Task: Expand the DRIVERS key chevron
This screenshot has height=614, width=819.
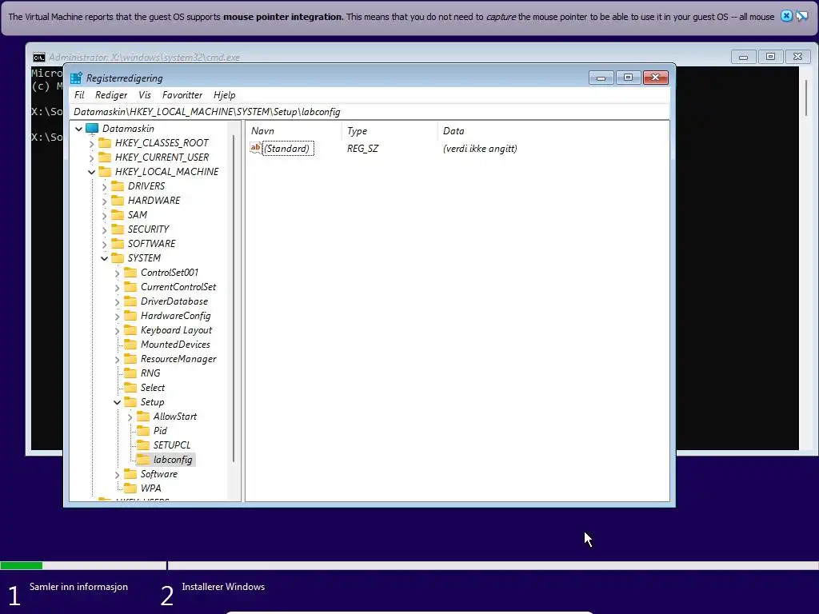Action: 105,186
